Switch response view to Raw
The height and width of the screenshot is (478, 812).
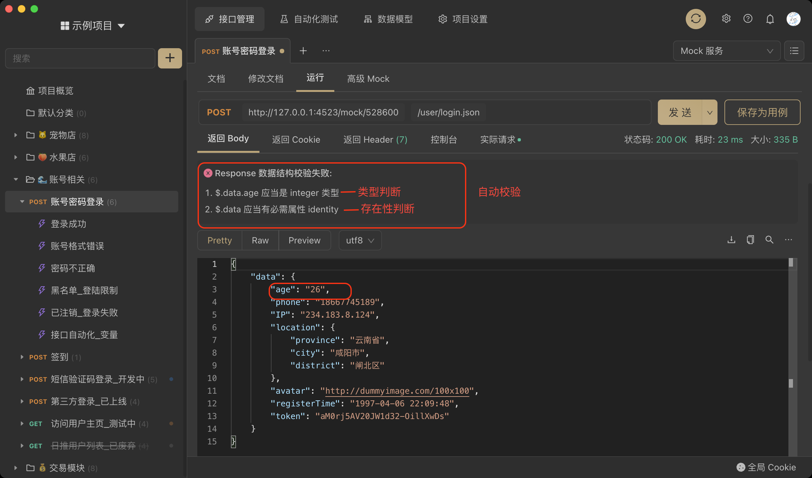coord(260,240)
